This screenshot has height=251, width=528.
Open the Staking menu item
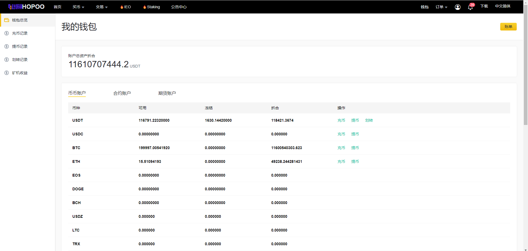click(x=152, y=7)
